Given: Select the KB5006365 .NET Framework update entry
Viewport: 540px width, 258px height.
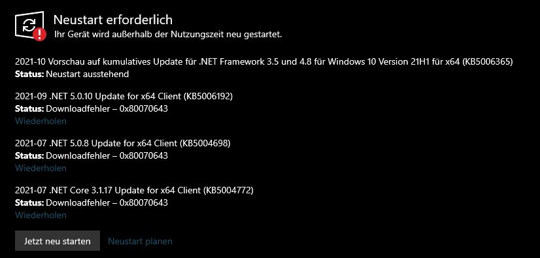Looking at the screenshot, I should (264, 62).
